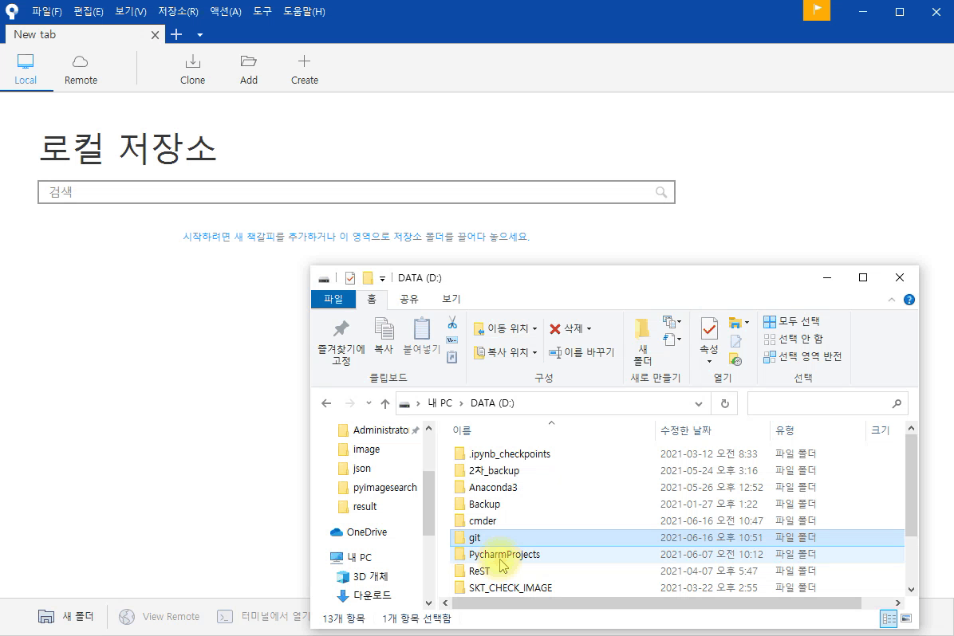The height and width of the screenshot is (636, 954).
Task: Click the 새 폴더 button in bottom bar
Action: click(65, 617)
